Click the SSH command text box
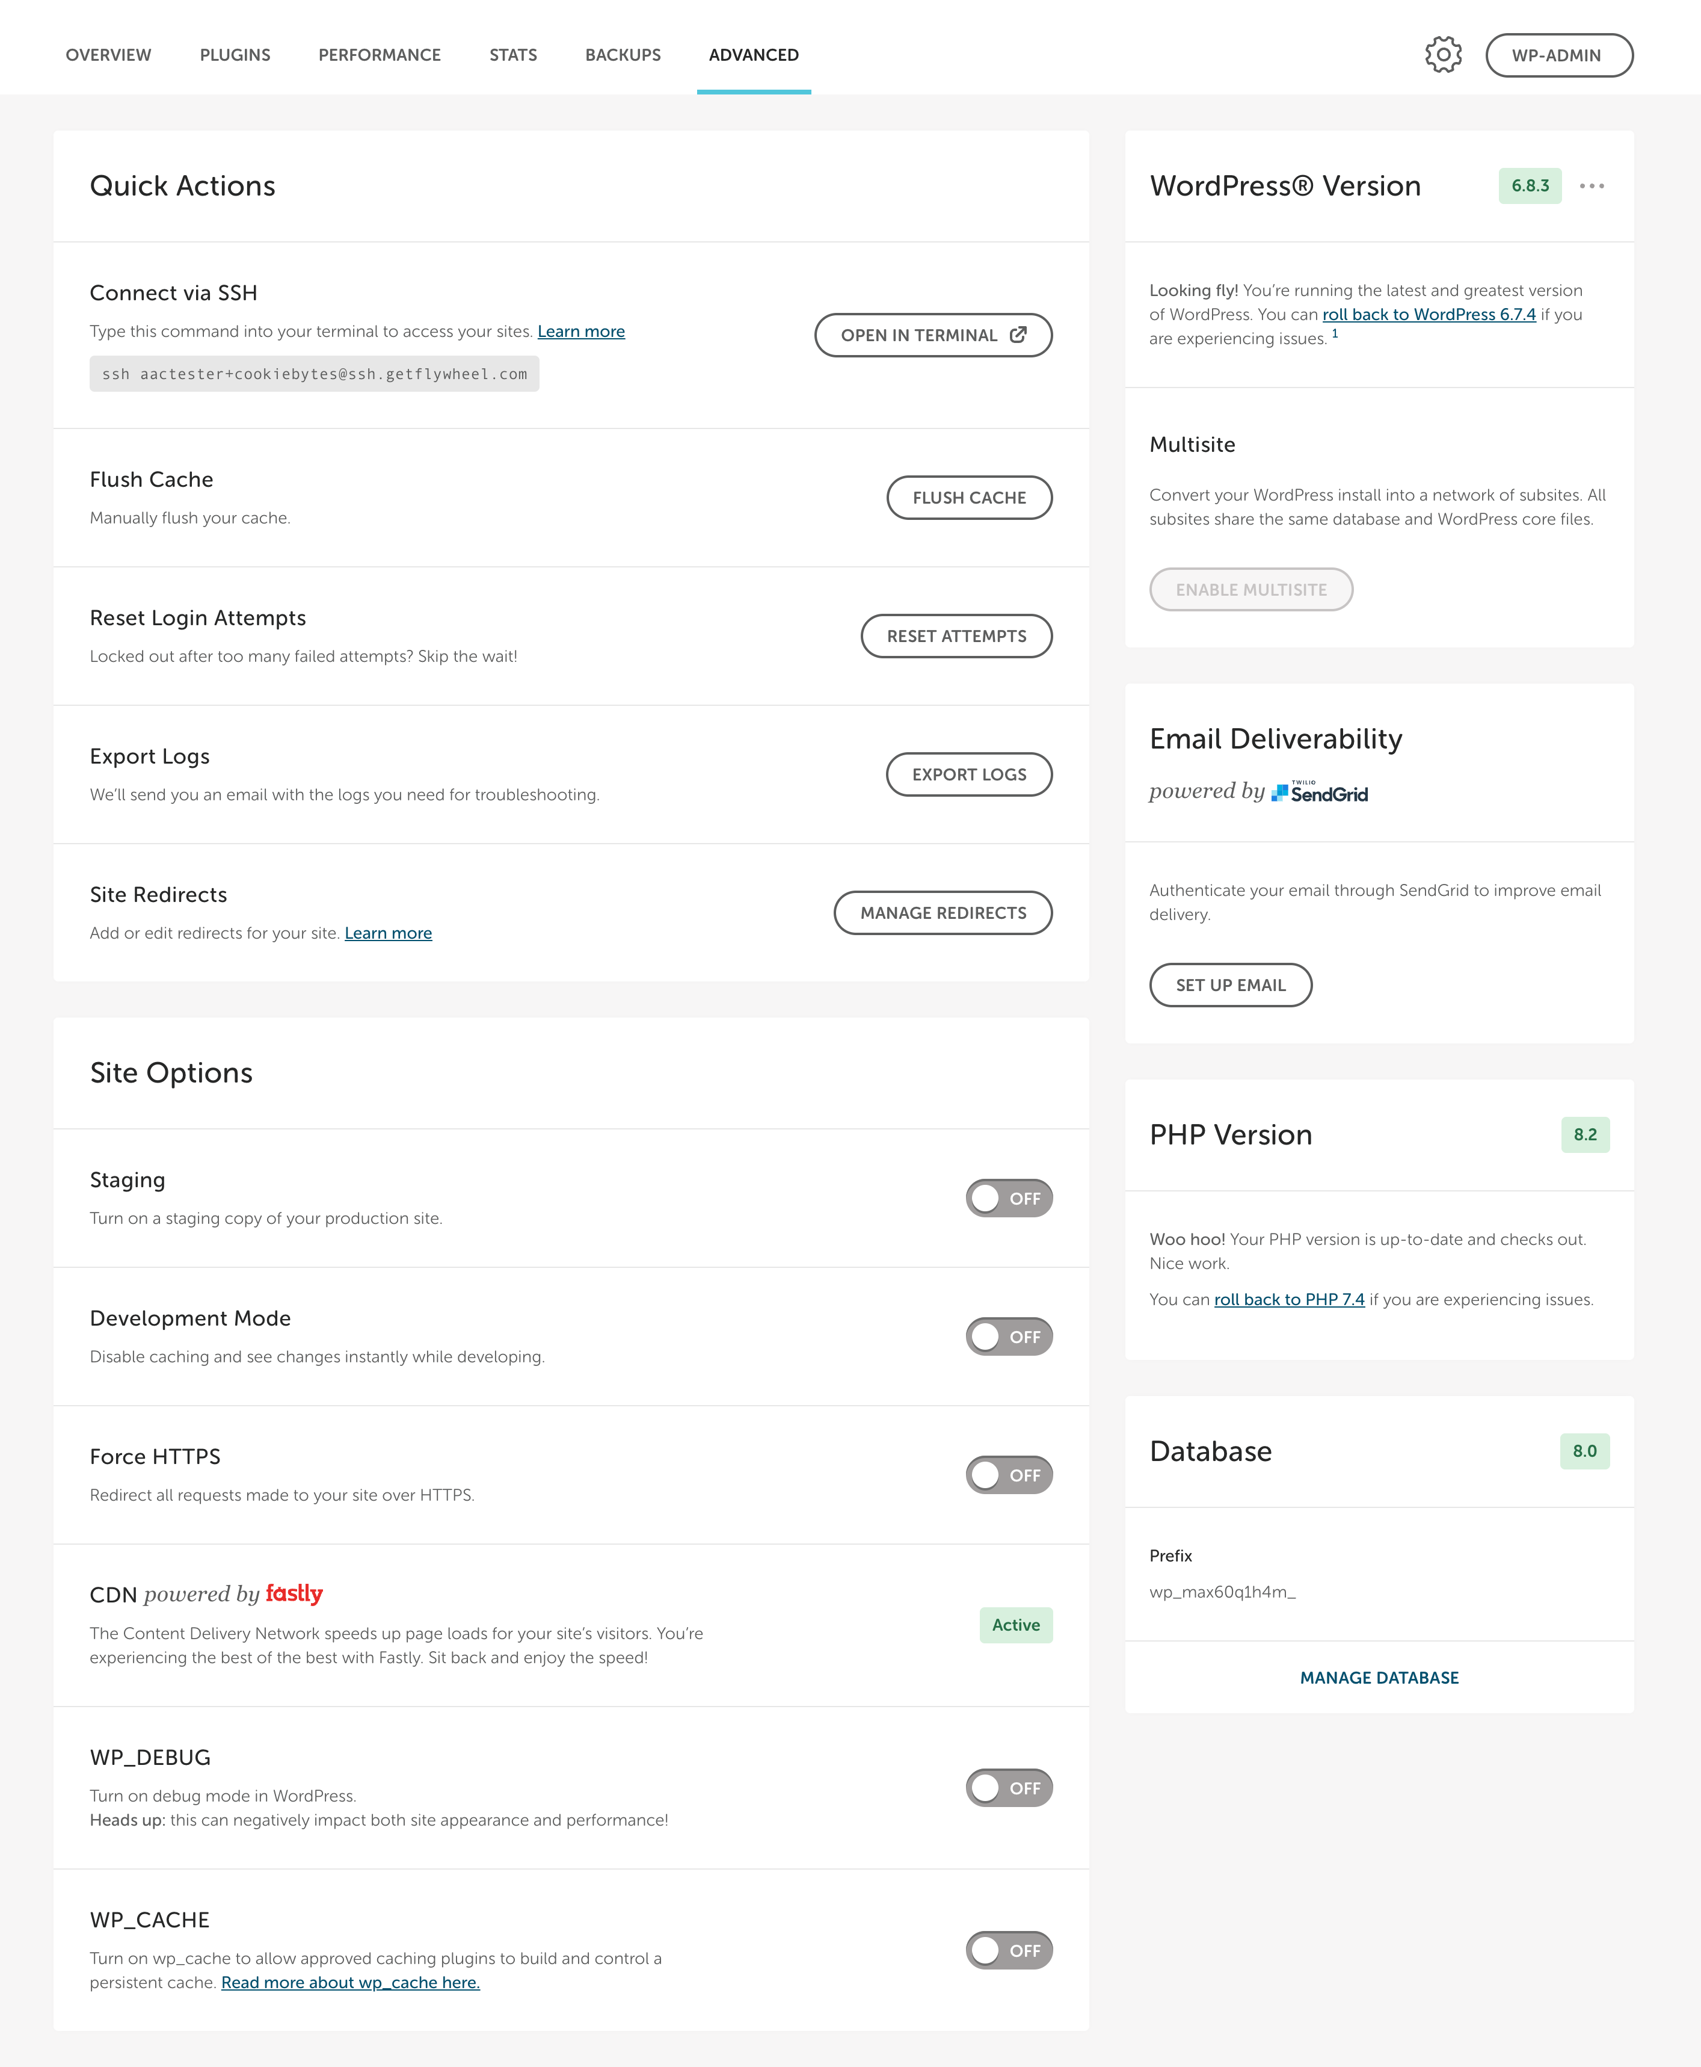 pyautogui.click(x=315, y=374)
